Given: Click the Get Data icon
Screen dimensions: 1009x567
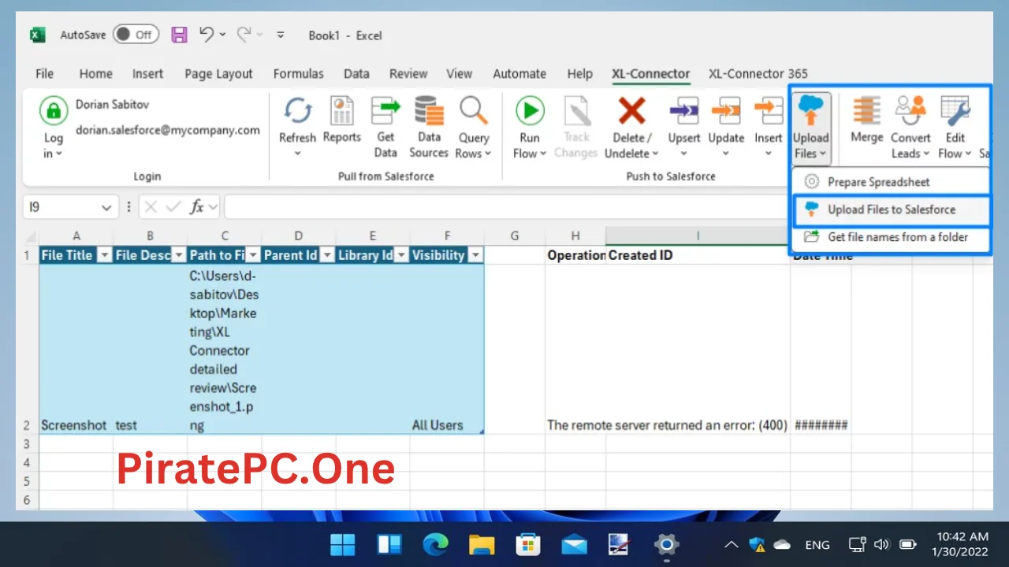Looking at the screenshot, I should (385, 110).
